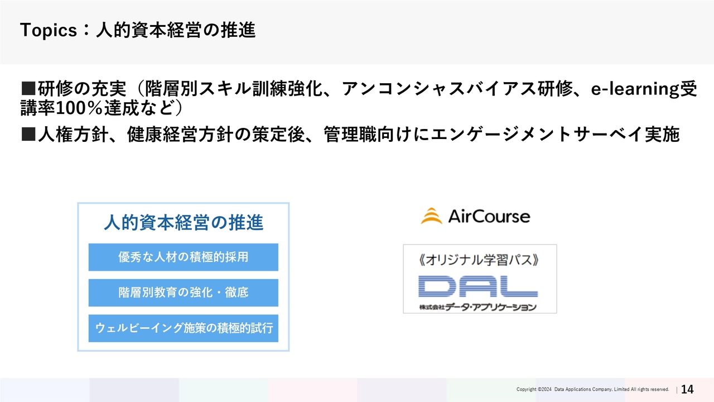Click the page number 14
This screenshot has height=402, width=714.
(x=688, y=389)
